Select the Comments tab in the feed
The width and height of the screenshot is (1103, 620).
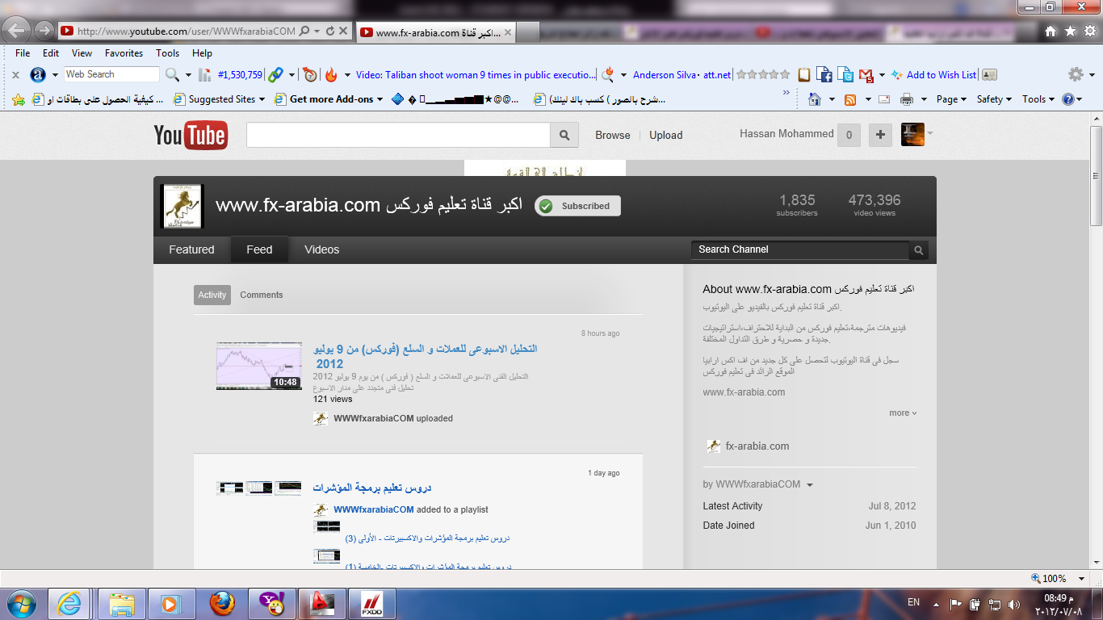(262, 295)
